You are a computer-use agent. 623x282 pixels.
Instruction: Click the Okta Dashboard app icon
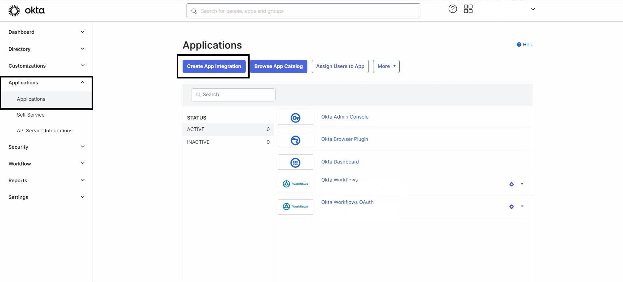295,163
